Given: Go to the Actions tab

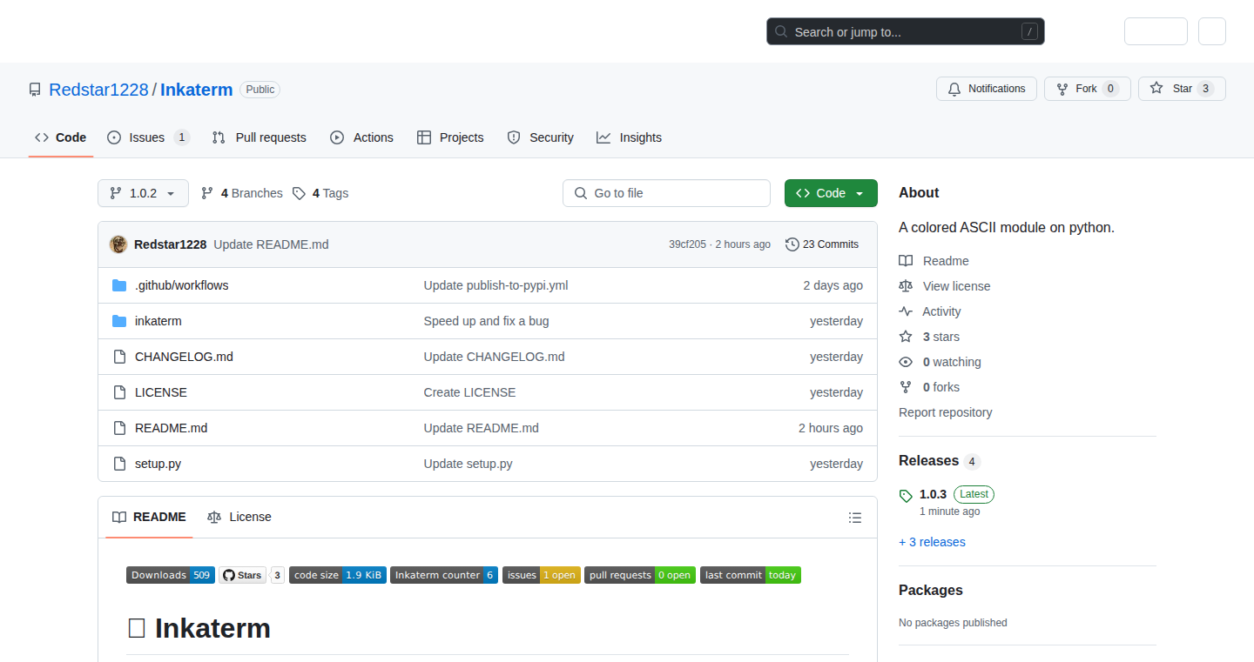Looking at the screenshot, I should (361, 137).
